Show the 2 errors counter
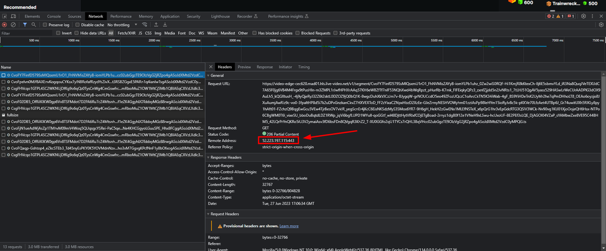 550,16
